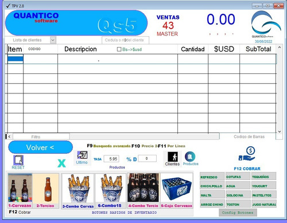Click the TASA value field 5.95
This screenshot has width=287, height=223.
(x=111, y=159)
